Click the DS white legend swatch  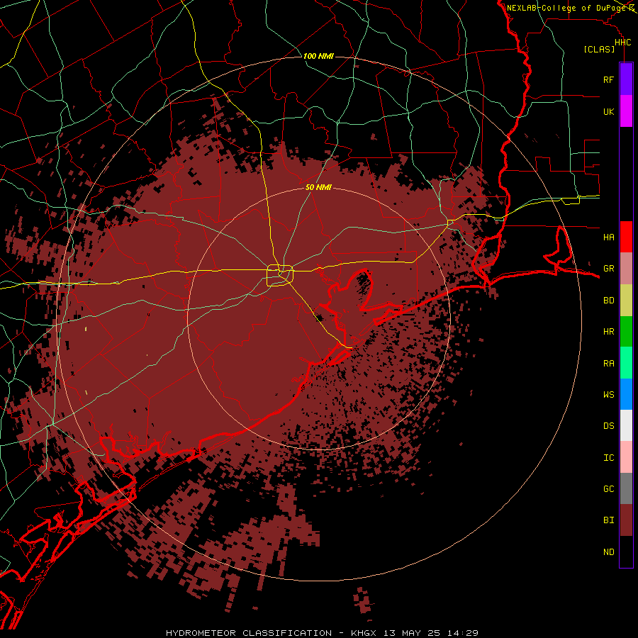[x=626, y=425]
